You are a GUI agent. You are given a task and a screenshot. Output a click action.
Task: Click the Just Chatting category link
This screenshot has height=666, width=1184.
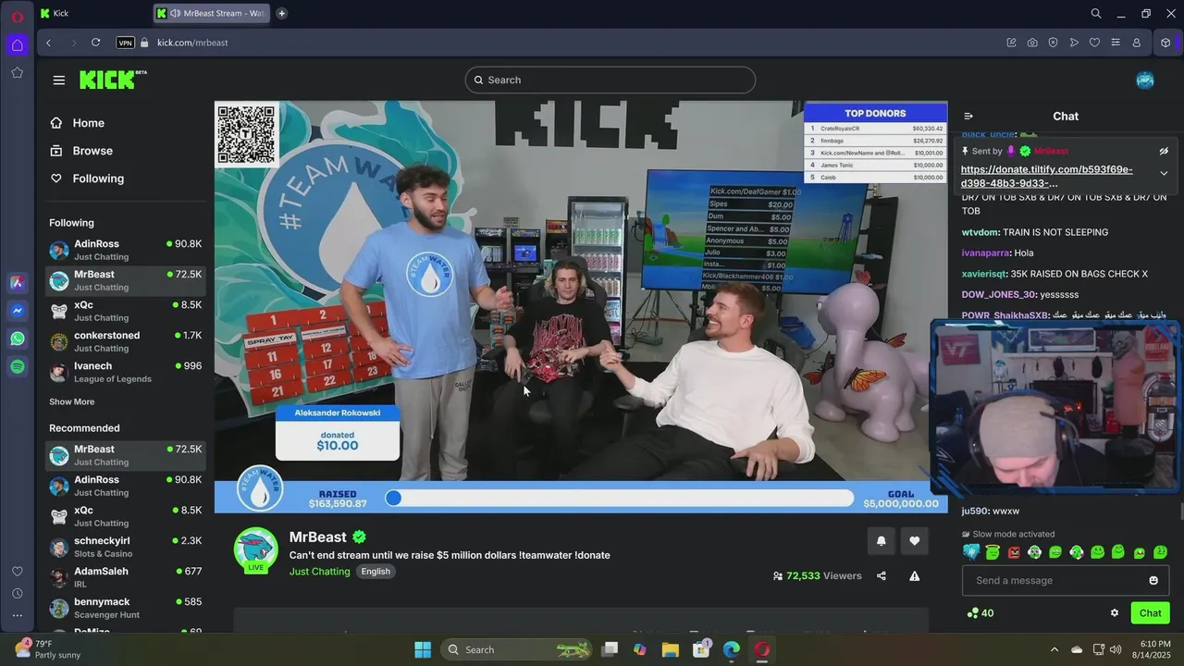[x=320, y=572]
